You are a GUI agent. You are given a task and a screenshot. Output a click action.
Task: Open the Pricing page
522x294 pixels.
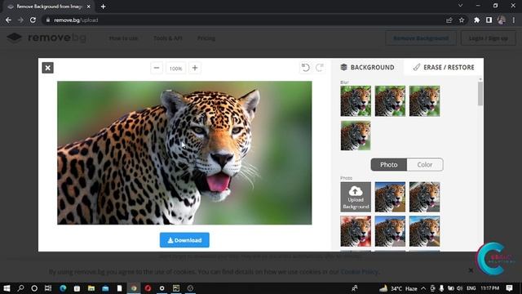[206, 38]
